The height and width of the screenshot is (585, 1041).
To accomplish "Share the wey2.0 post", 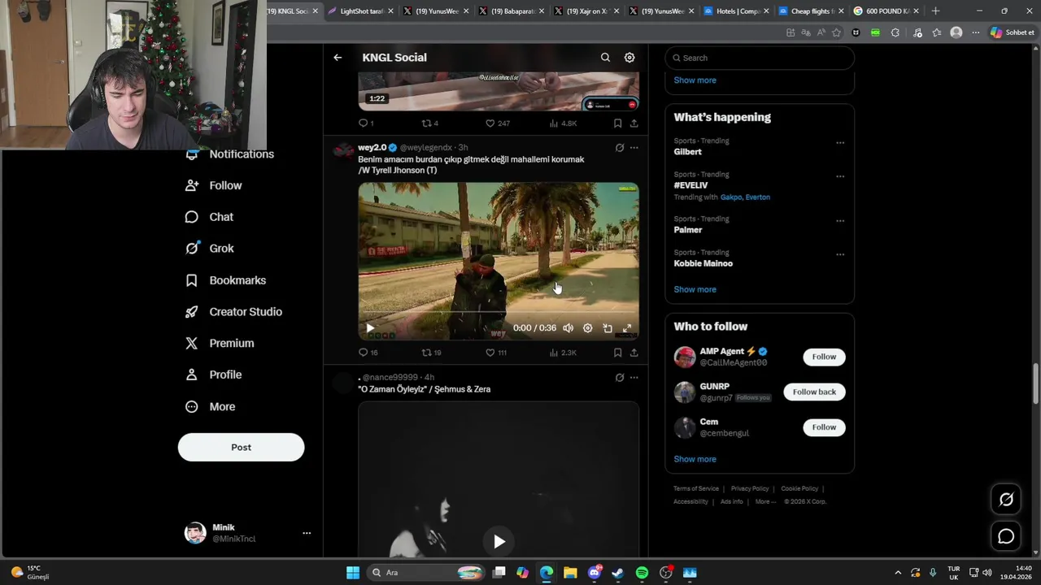I will pos(634,353).
